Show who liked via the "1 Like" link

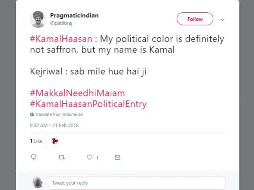tap(36, 141)
